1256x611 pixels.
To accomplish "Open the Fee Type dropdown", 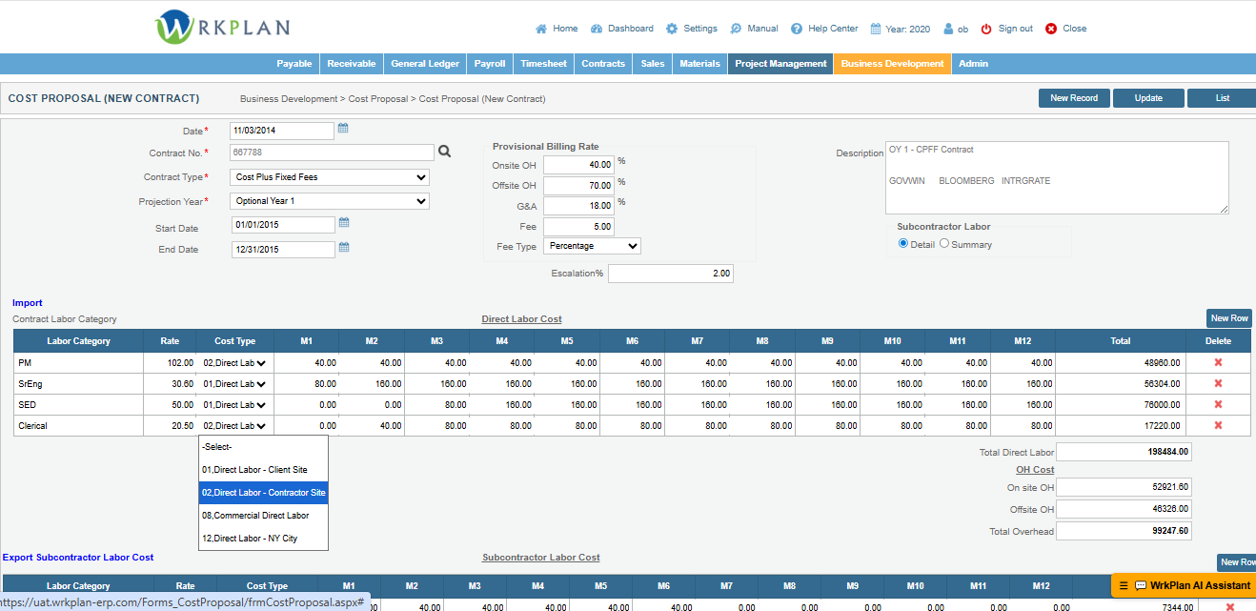I will [592, 246].
